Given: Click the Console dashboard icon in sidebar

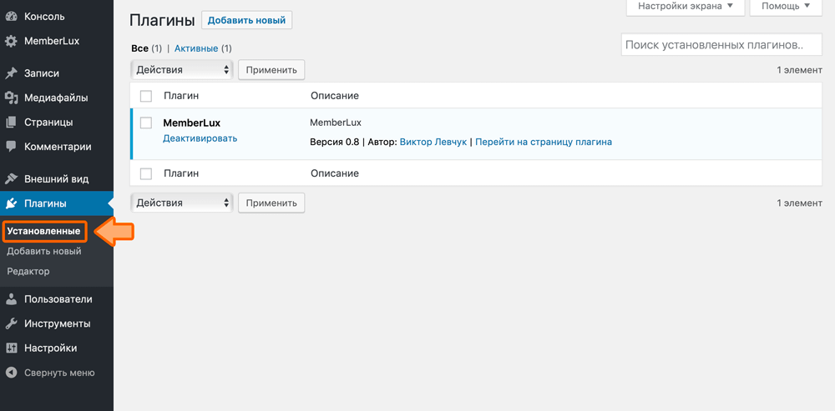Looking at the screenshot, I should (x=12, y=17).
